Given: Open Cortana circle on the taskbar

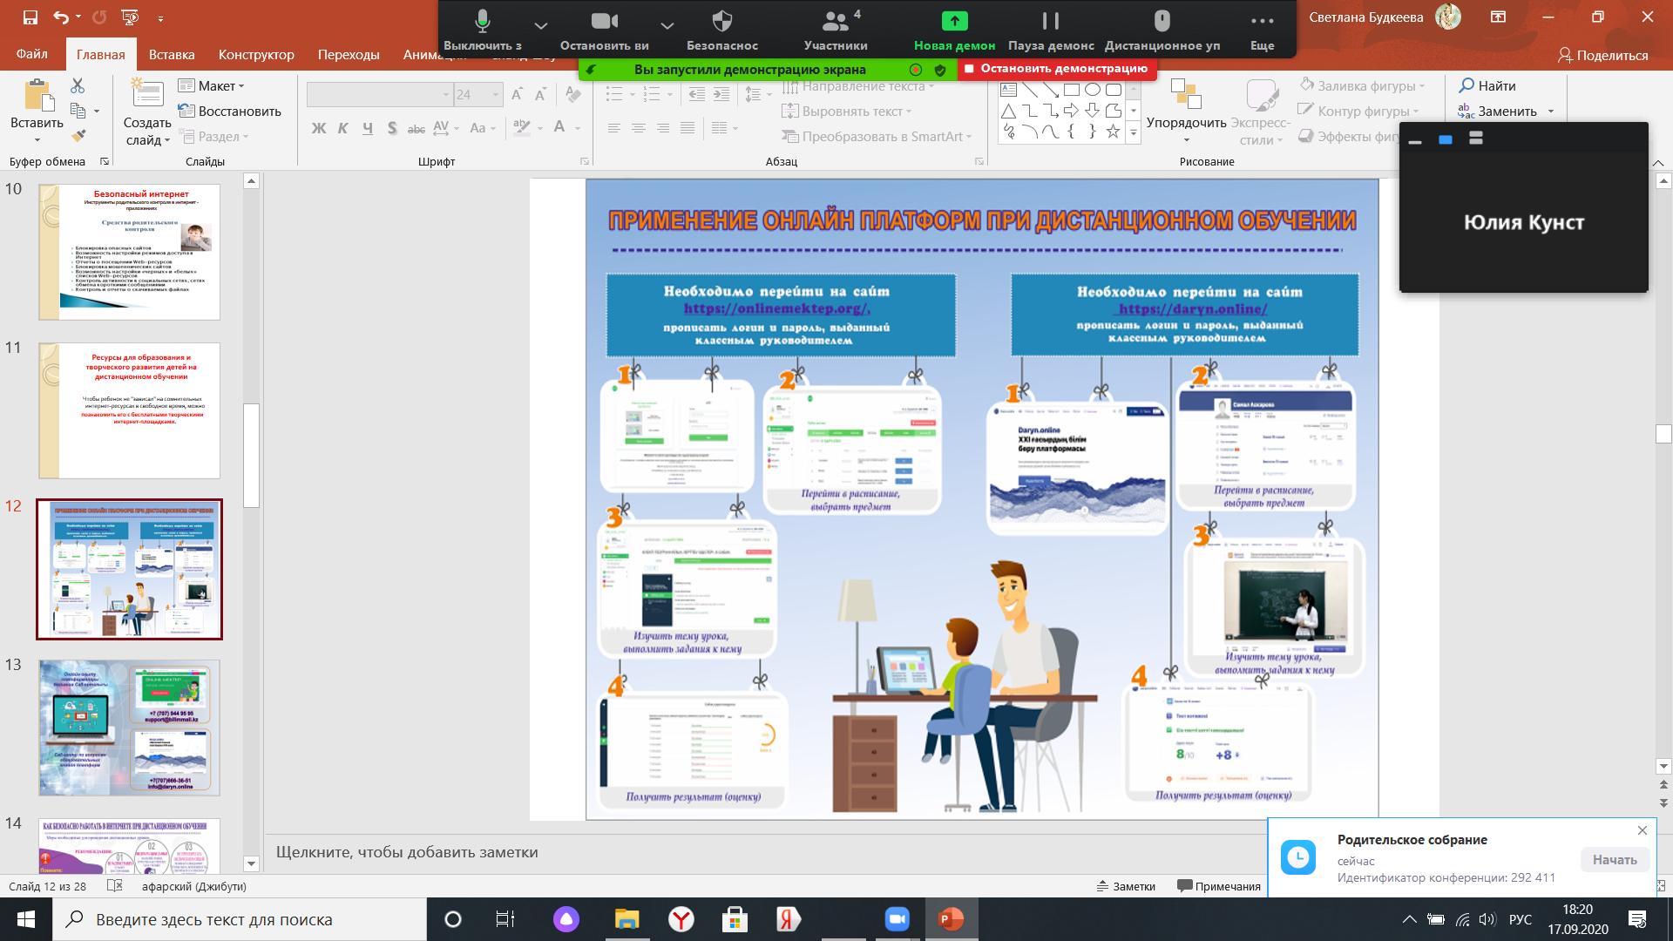Looking at the screenshot, I should (453, 919).
